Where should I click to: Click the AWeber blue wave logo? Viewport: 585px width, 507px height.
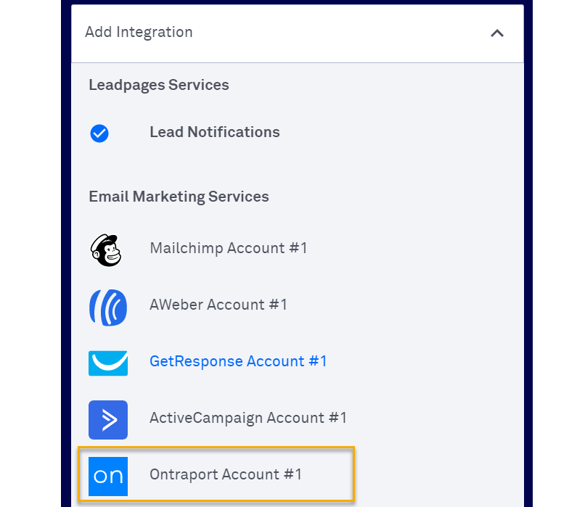[107, 305]
